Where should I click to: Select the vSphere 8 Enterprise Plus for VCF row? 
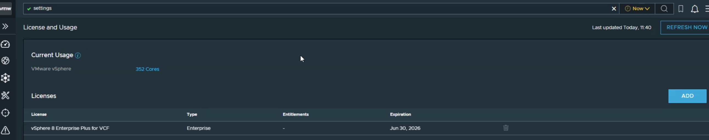point(366,128)
